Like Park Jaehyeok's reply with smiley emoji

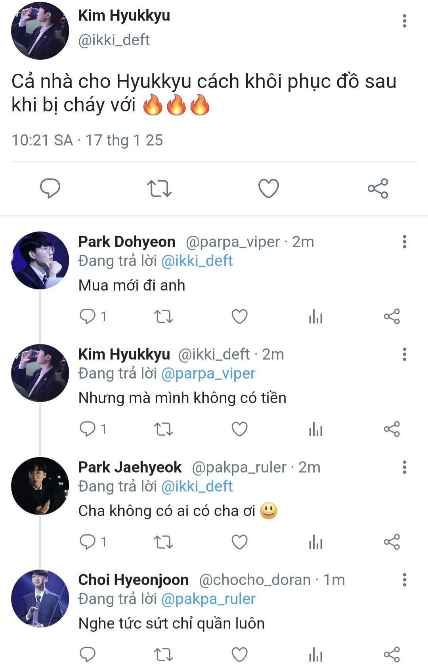(x=239, y=542)
